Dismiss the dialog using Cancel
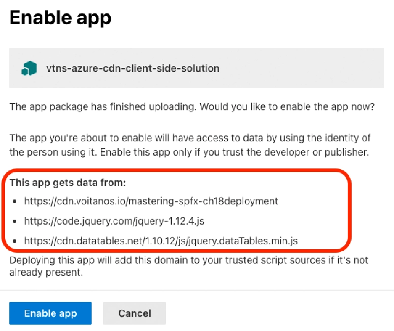The height and width of the screenshot is (331, 394). [134, 313]
